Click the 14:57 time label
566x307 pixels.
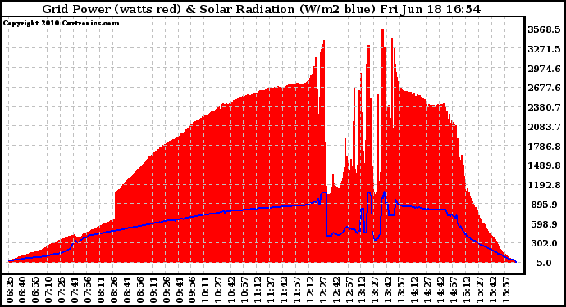coord(454,289)
